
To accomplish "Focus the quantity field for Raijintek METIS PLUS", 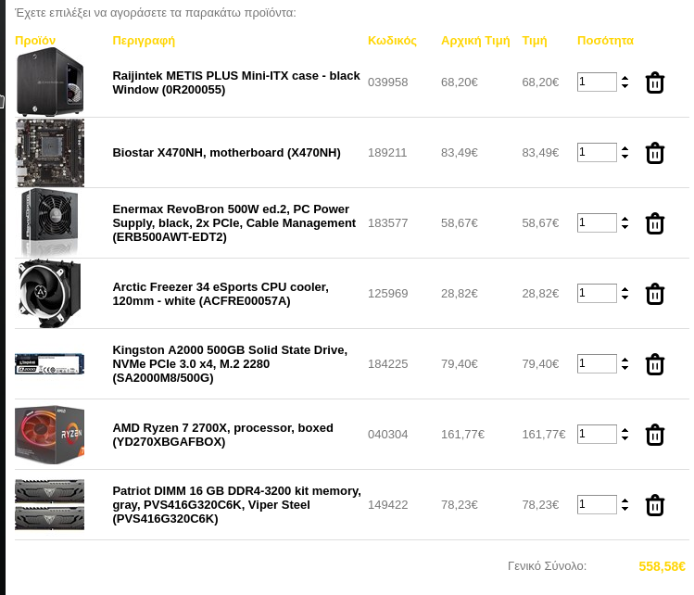I will tap(597, 82).
